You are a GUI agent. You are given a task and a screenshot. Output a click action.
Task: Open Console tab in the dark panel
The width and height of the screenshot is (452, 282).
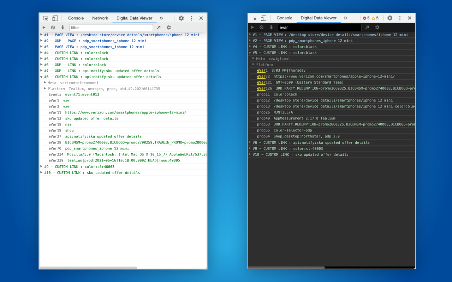point(284,18)
